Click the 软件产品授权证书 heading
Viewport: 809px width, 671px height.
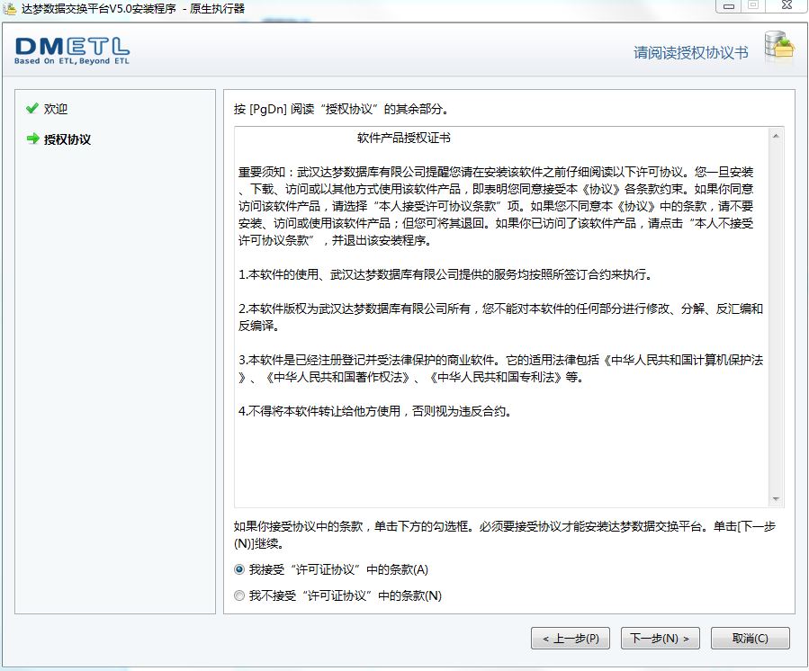pyautogui.click(x=403, y=138)
